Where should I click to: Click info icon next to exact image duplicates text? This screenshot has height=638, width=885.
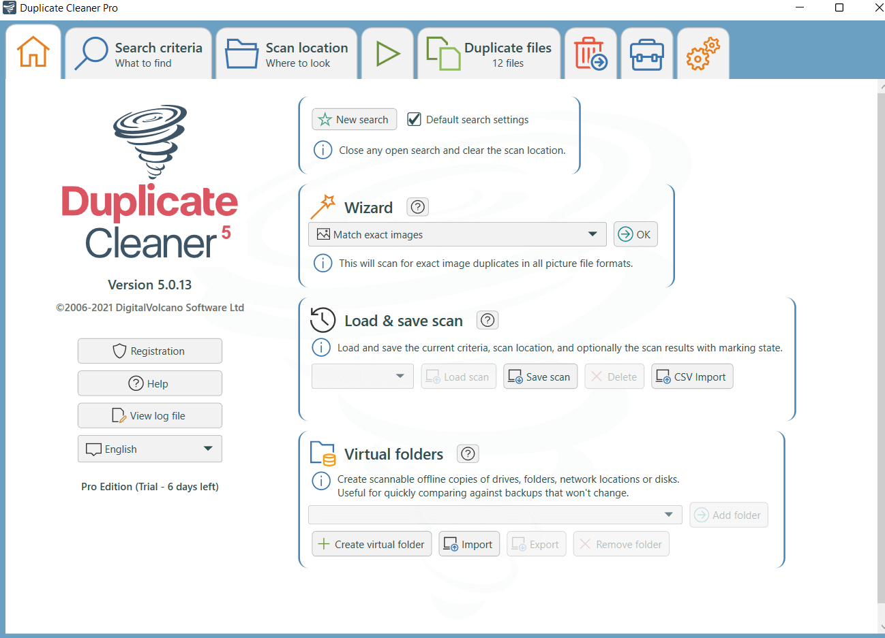coord(322,263)
